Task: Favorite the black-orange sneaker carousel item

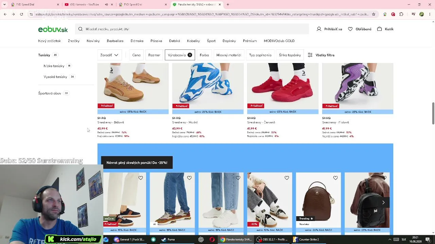Action: (141, 178)
